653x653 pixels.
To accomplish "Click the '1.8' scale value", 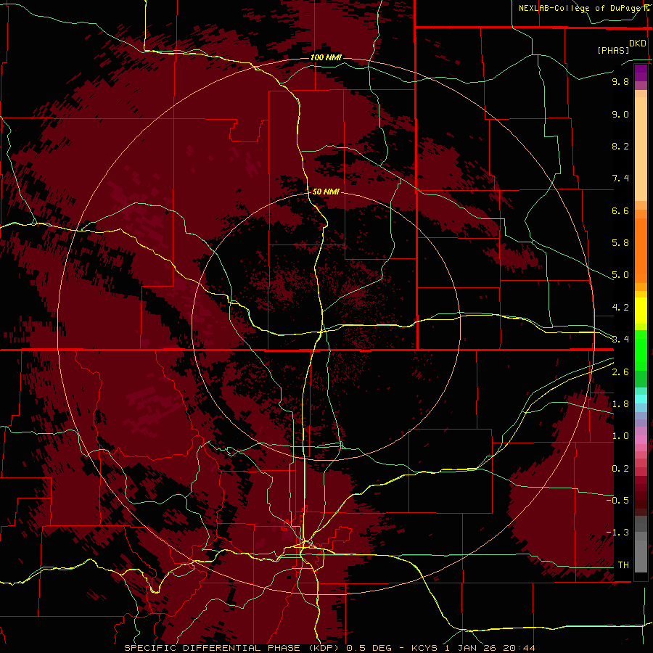I will click(620, 404).
